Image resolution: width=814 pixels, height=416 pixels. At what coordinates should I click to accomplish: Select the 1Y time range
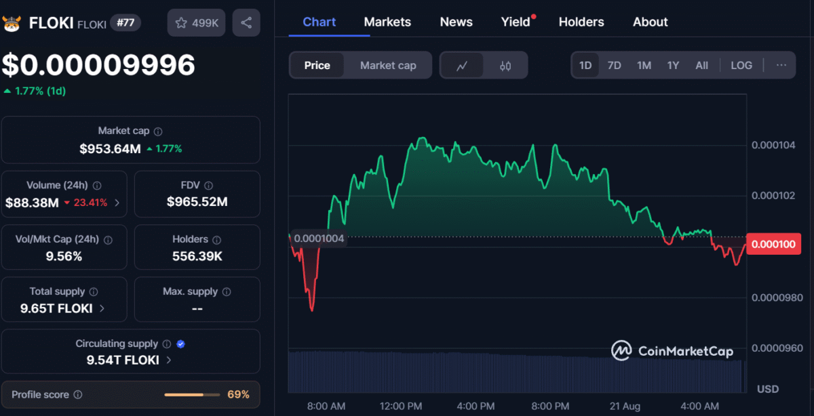673,66
